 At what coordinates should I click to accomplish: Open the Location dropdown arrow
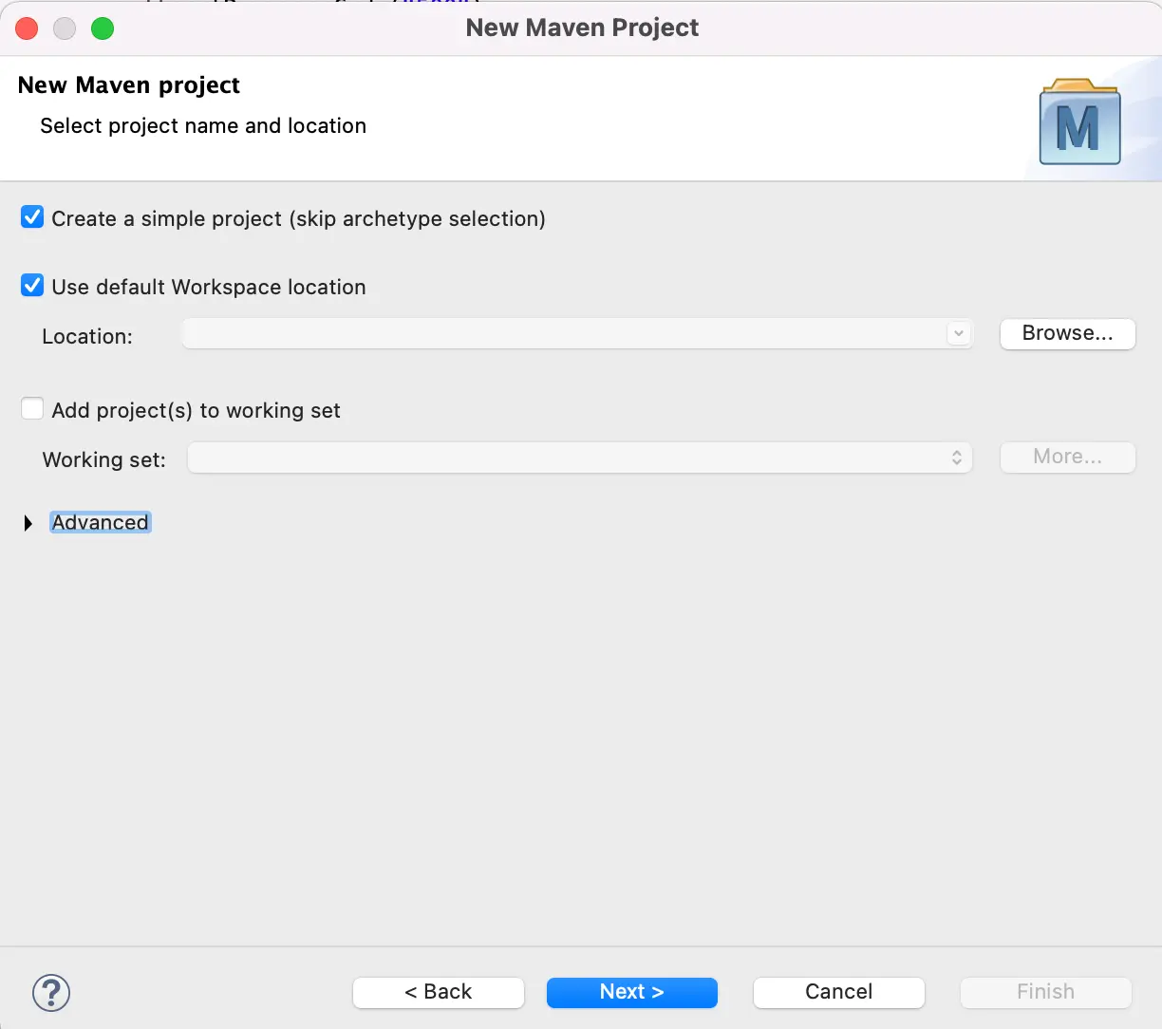coord(958,334)
